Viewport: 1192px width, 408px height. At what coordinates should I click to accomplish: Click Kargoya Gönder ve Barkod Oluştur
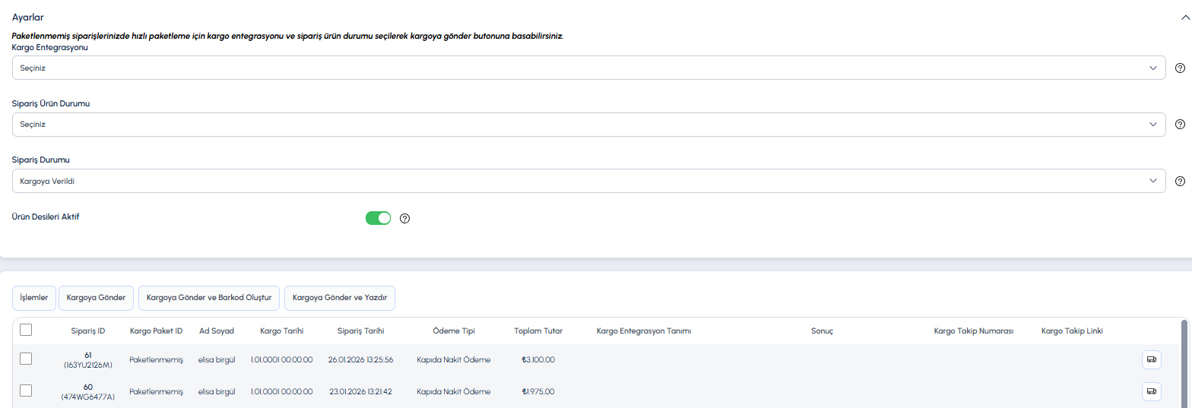[x=209, y=298]
